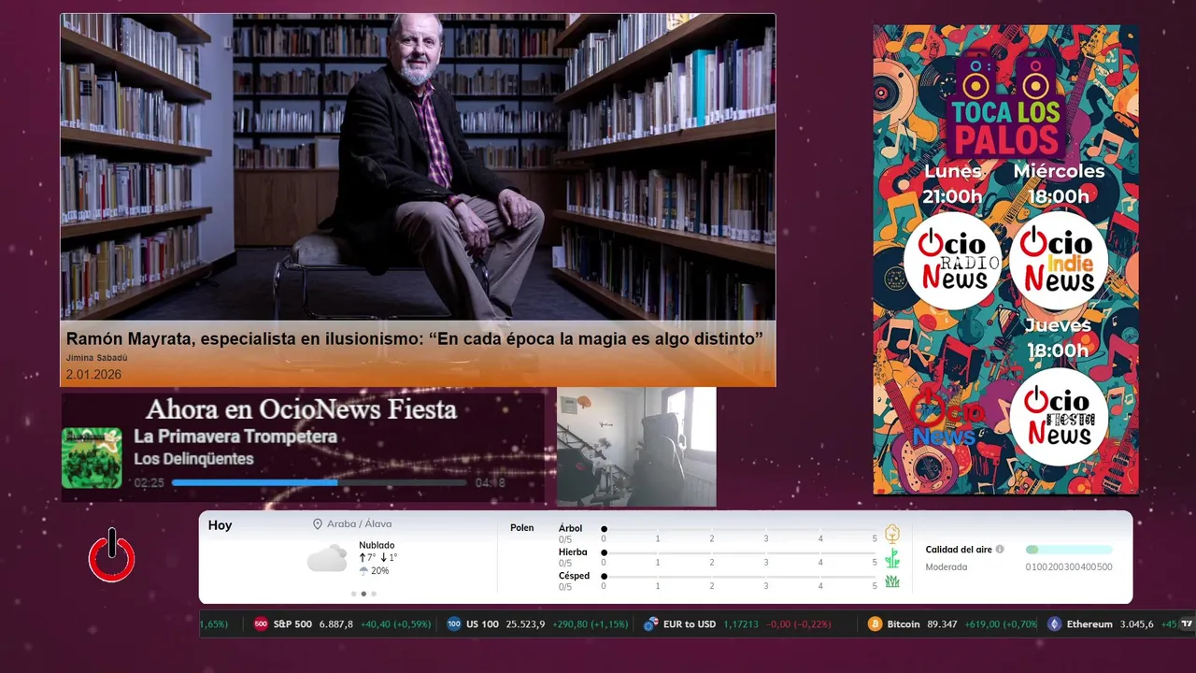
Task: Click the red power-button OcioNews logo
Action: click(112, 555)
